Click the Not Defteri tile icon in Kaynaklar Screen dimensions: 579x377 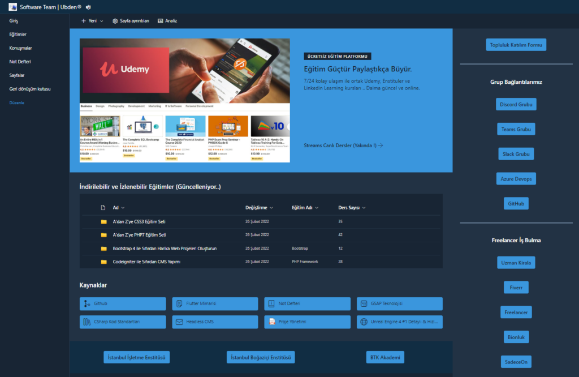coord(271,303)
